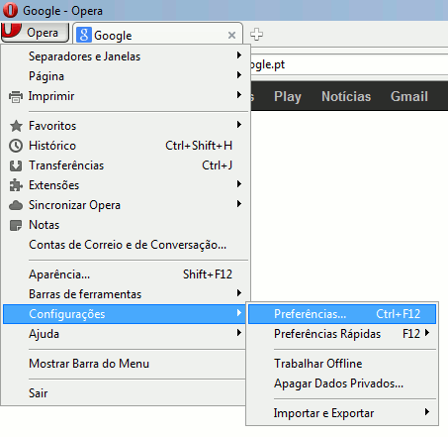Image resolution: width=448 pixels, height=437 pixels.
Task: Select the Google tab
Action: pos(157,35)
